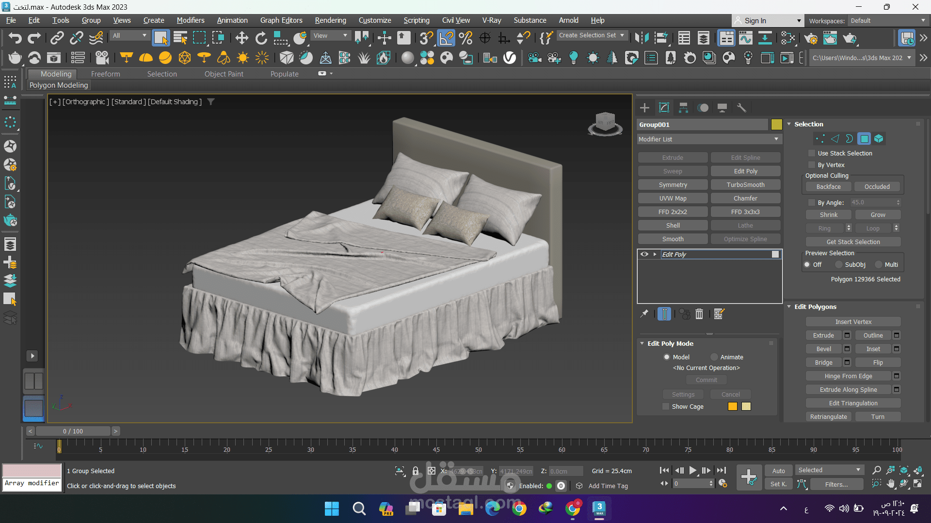Expand the Create Selection Set dropdown
Image resolution: width=931 pixels, height=523 pixels.
pyautogui.click(x=622, y=35)
